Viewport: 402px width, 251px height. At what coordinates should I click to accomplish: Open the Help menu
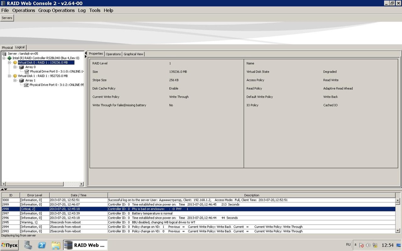coord(108,10)
